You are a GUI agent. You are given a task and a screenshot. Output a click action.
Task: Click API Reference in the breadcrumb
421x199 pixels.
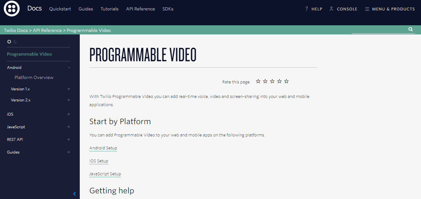click(x=47, y=30)
